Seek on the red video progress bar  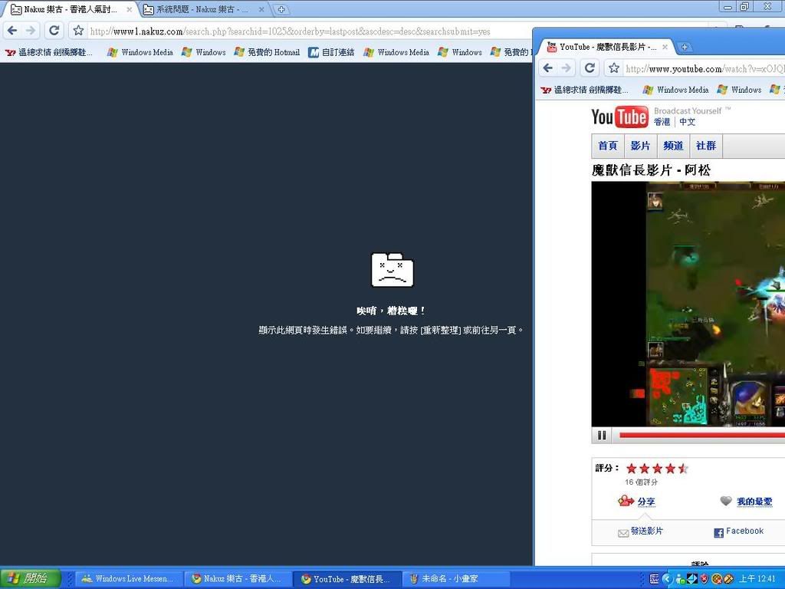click(702, 436)
